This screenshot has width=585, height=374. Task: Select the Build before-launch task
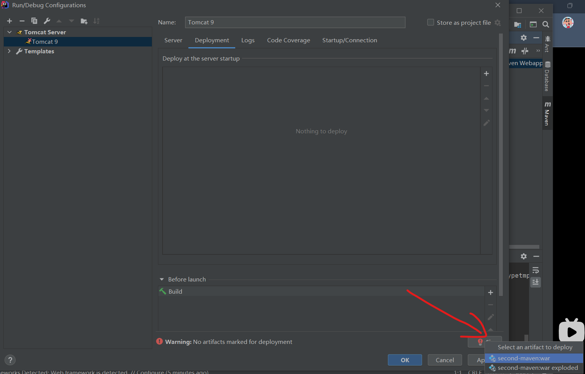click(321, 291)
